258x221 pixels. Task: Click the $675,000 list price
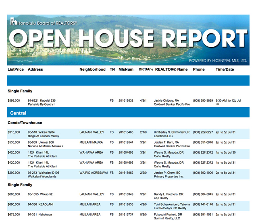point(14,215)
